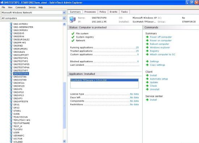
Task: Click the green arrow beside Settings
Action: point(147,61)
